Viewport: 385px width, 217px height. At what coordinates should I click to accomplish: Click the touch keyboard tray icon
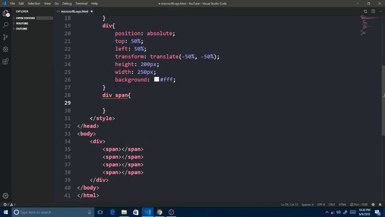coord(353,212)
